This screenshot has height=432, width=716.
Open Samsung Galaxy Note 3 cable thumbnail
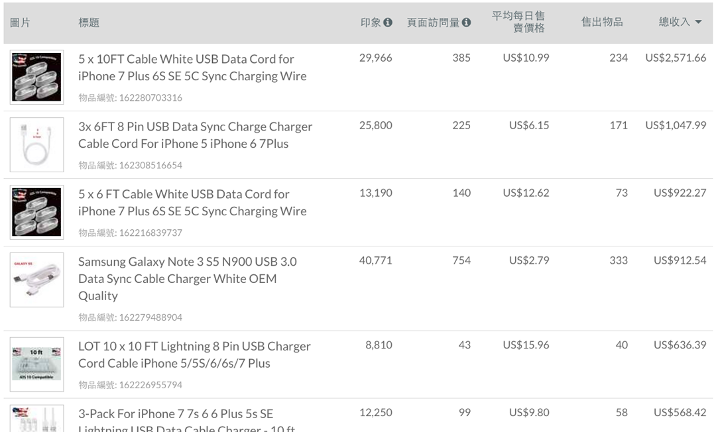click(x=37, y=280)
